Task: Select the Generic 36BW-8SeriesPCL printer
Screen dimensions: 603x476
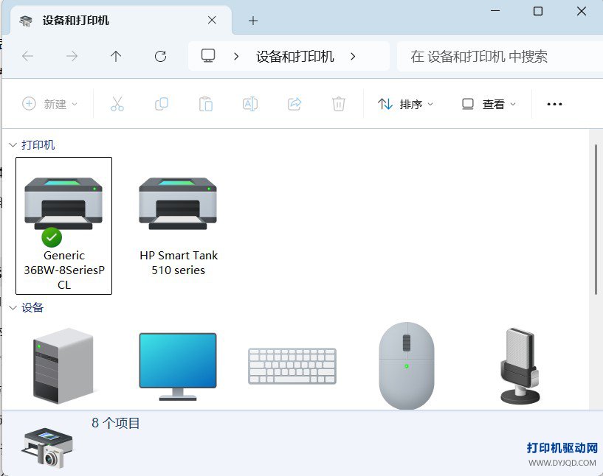Action: click(63, 225)
